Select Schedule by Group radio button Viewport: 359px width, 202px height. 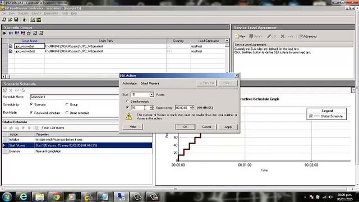click(67, 104)
